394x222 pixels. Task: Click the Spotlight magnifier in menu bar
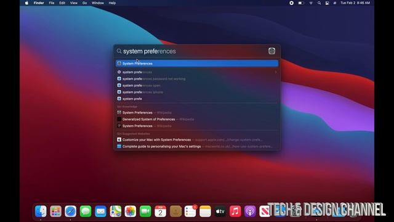click(x=319, y=3)
